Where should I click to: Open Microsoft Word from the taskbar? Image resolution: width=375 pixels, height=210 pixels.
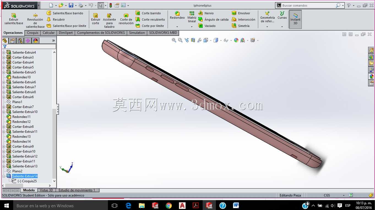236,205
